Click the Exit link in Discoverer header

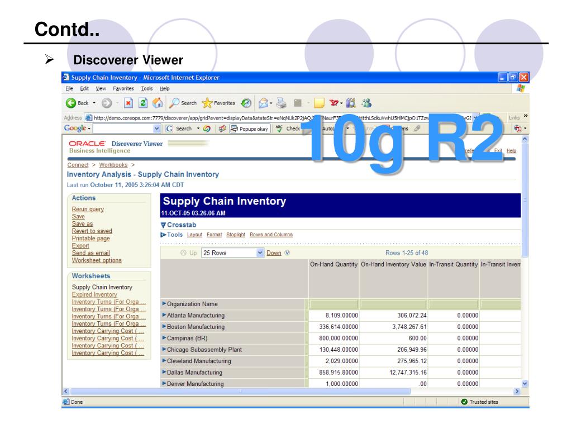498,151
